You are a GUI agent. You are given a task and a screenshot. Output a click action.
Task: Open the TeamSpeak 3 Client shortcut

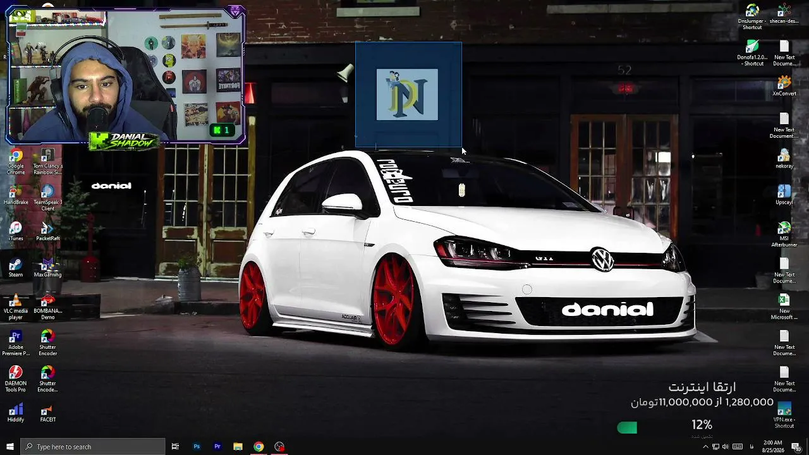pos(47,198)
